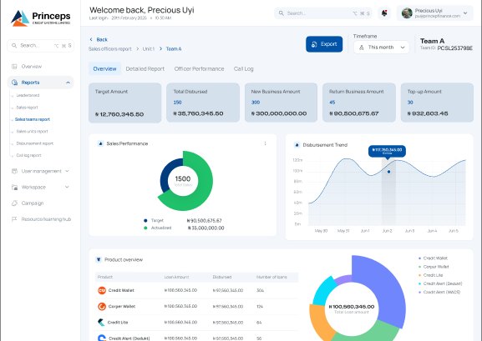This screenshot has width=482, height=341.
Task: Open Overview in the sidebar
Action: (32, 67)
